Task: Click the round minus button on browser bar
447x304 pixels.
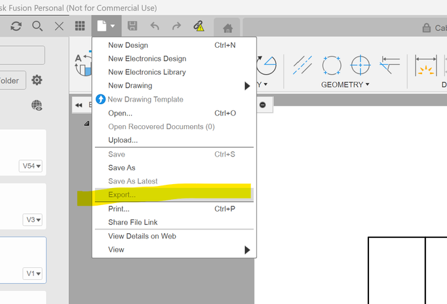Action: point(263,105)
